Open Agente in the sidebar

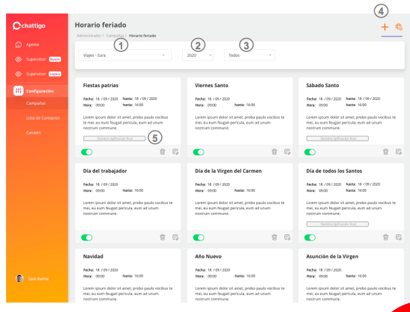click(x=32, y=45)
